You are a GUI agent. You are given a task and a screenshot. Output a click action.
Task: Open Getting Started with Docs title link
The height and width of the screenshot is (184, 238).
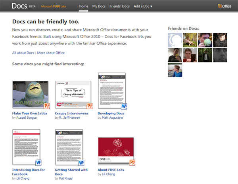[71, 172]
